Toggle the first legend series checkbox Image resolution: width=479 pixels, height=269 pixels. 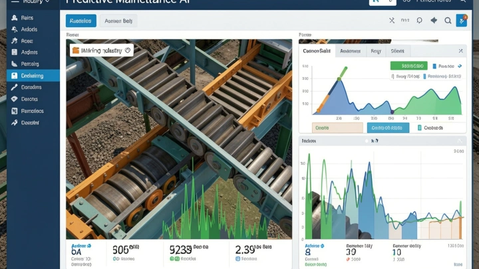393,76
